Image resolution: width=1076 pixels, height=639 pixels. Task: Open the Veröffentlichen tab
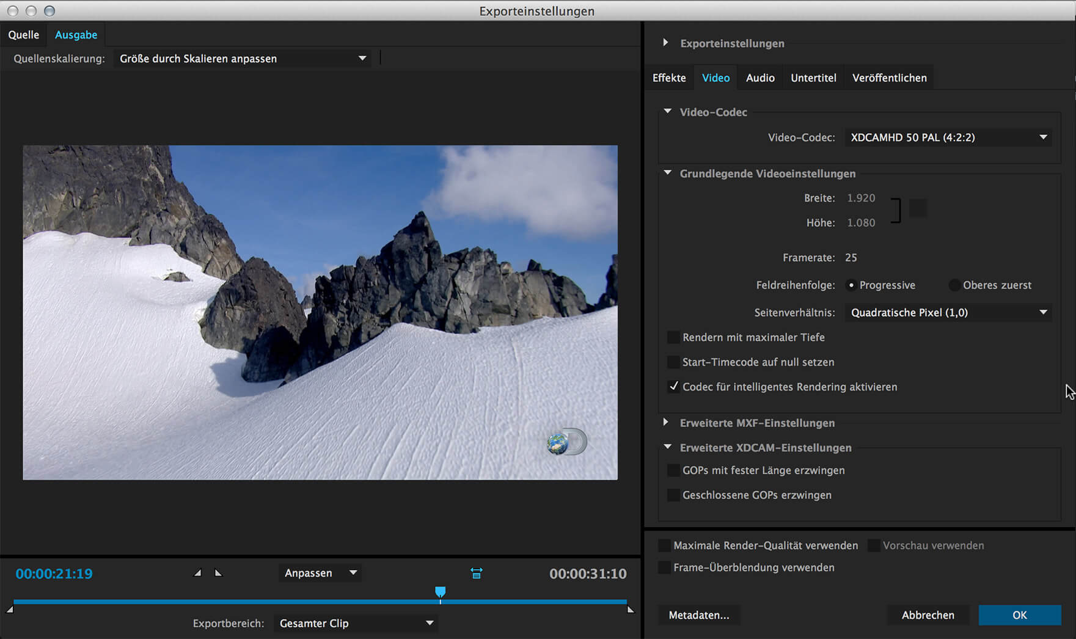(889, 78)
